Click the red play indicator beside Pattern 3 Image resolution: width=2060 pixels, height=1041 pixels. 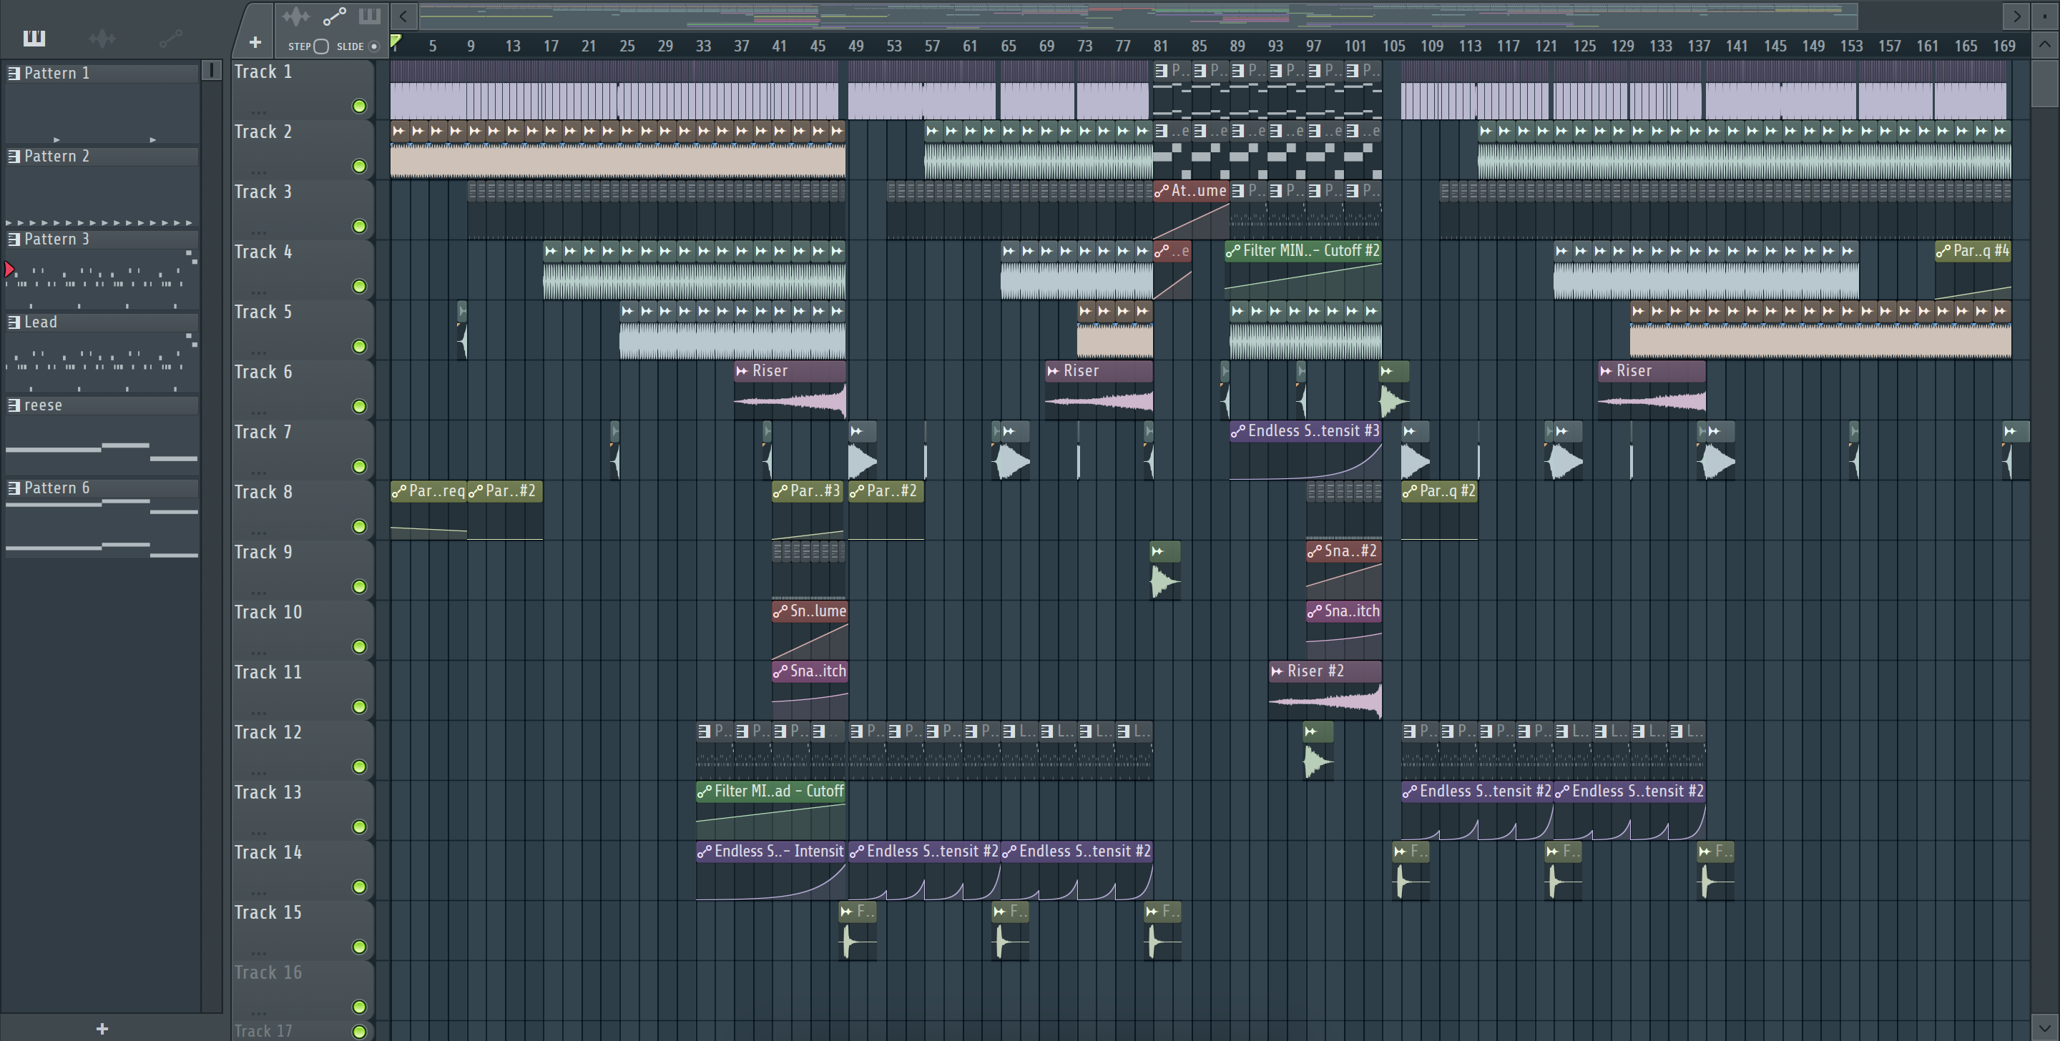coord(9,270)
